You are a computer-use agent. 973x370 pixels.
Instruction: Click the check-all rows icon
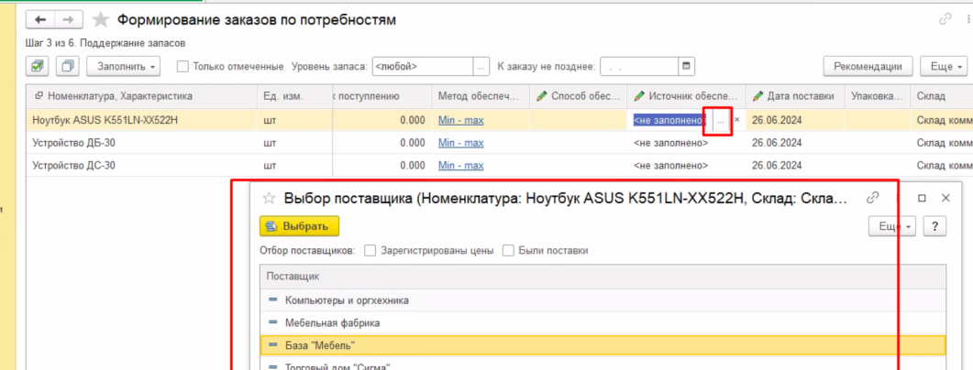pyautogui.click(x=39, y=66)
